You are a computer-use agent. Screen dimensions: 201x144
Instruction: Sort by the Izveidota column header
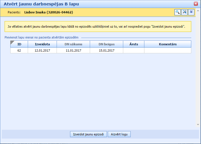point(42,44)
